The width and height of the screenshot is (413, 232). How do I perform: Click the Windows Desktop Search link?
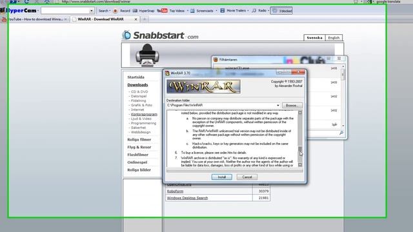(x=187, y=198)
